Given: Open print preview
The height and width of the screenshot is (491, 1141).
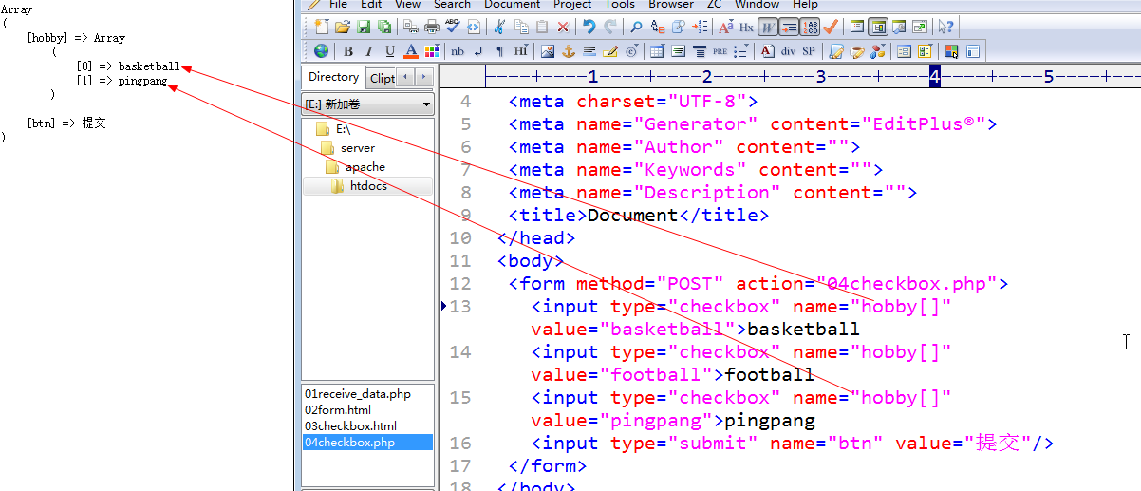Looking at the screenshot, I should click(x=410, y=27).
